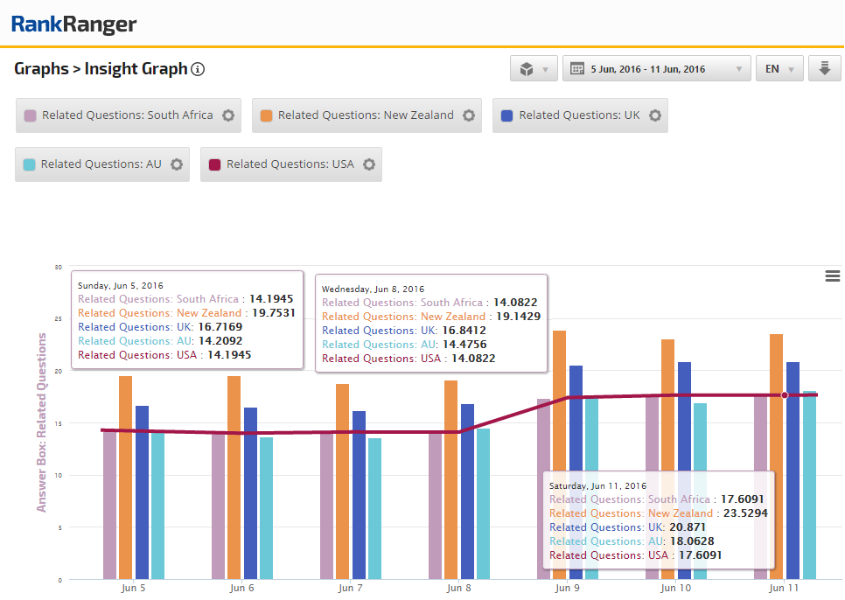
Task: Click the Insight Graph info icon
Action: [x=198, y=69]
